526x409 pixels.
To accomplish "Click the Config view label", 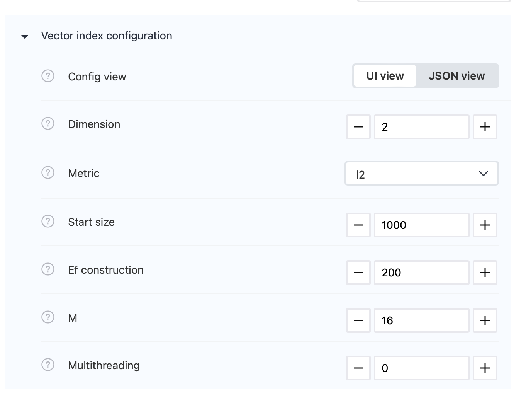I will pos(97,77).
